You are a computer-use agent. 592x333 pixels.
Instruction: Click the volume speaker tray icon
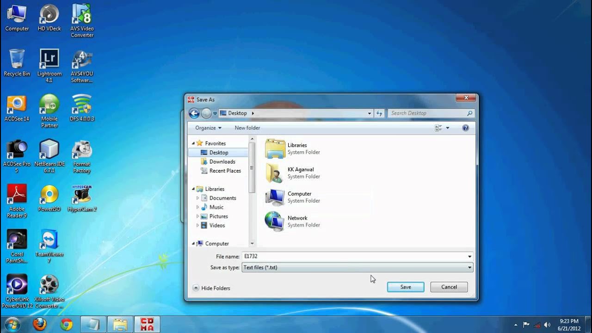[547, 325]
